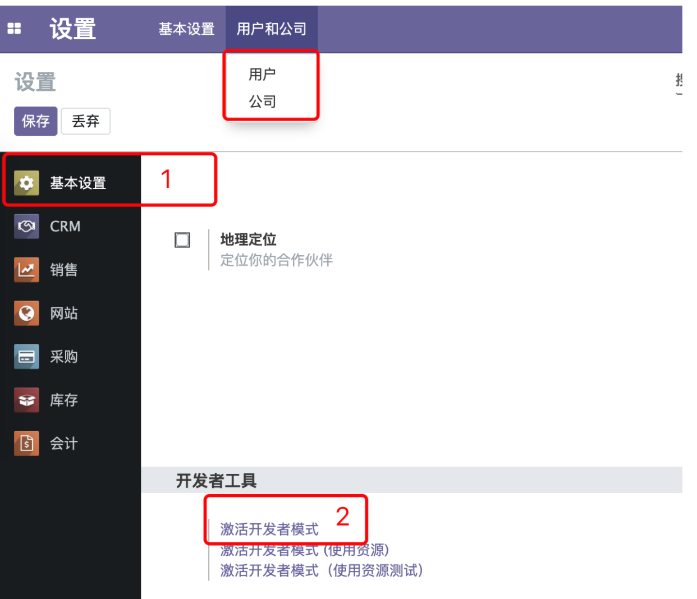Select 库存 label in the sidebar
This screenshot has height=599, width=697.
pyautogui.click(x=64, y=400)
